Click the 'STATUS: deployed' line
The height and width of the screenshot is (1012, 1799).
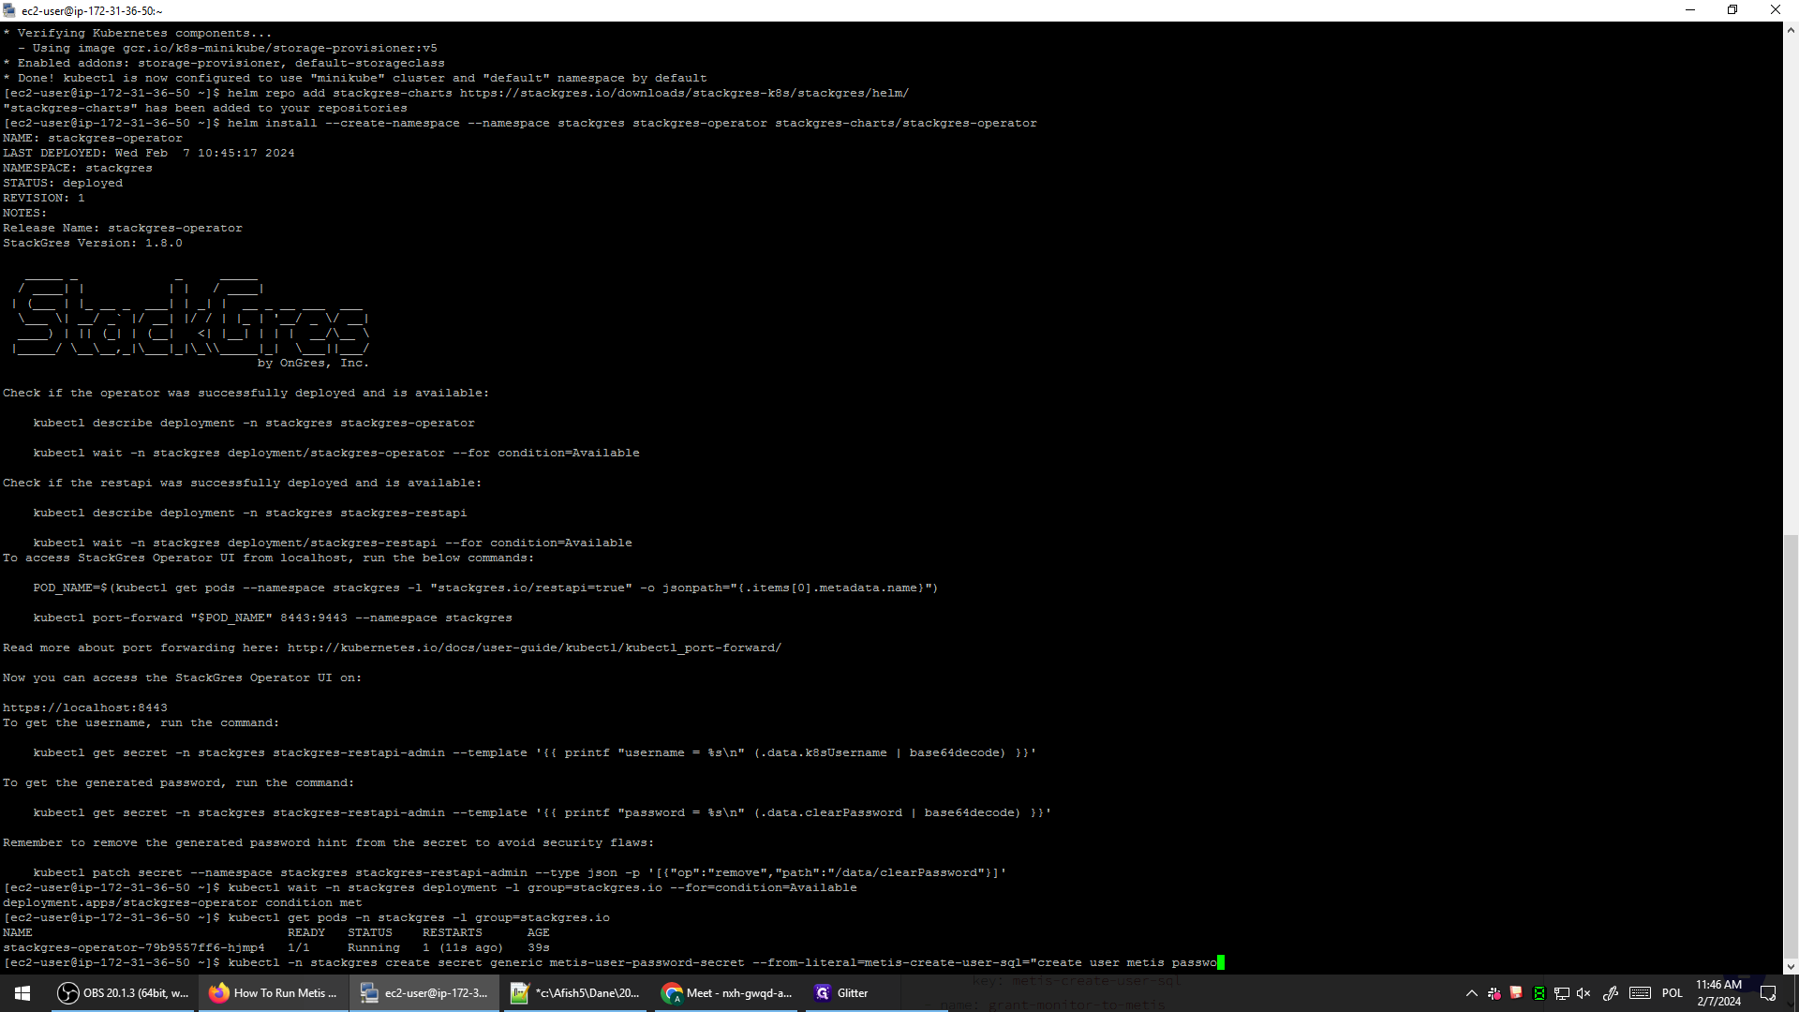(x=63, y=183)
